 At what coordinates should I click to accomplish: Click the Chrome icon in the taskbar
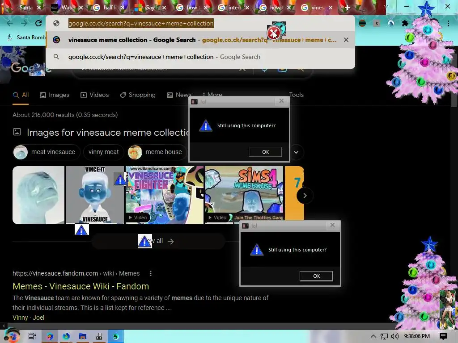50,336
